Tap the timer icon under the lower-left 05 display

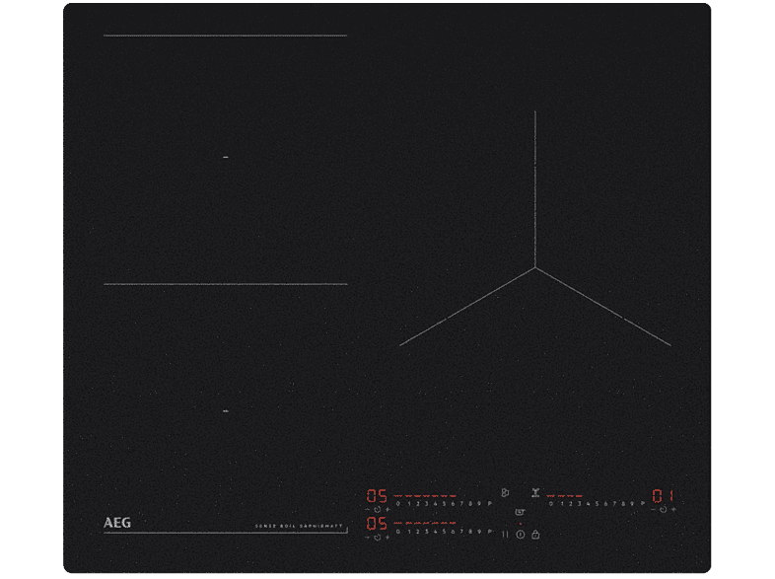point(376,538)
